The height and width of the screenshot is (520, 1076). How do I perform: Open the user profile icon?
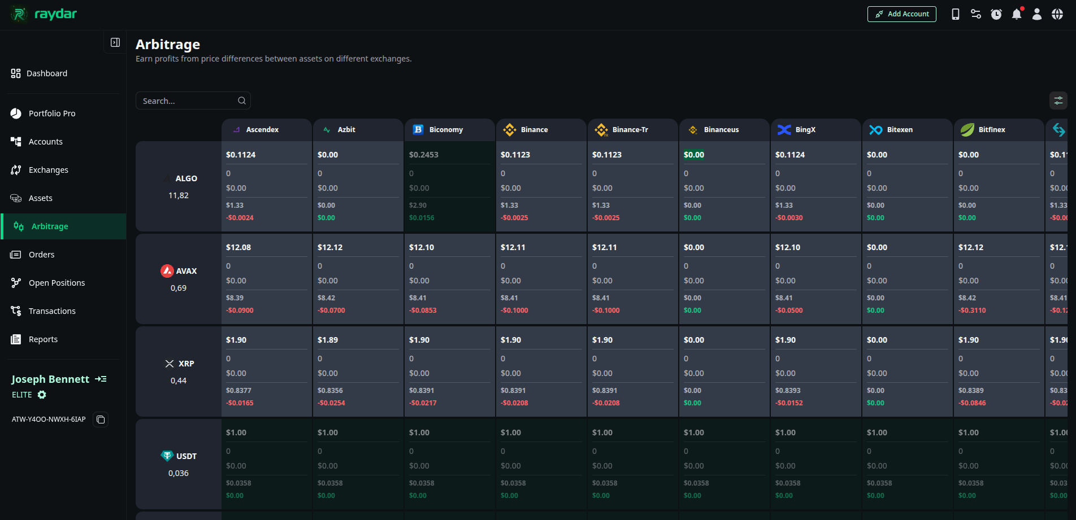coord(1037,14)
